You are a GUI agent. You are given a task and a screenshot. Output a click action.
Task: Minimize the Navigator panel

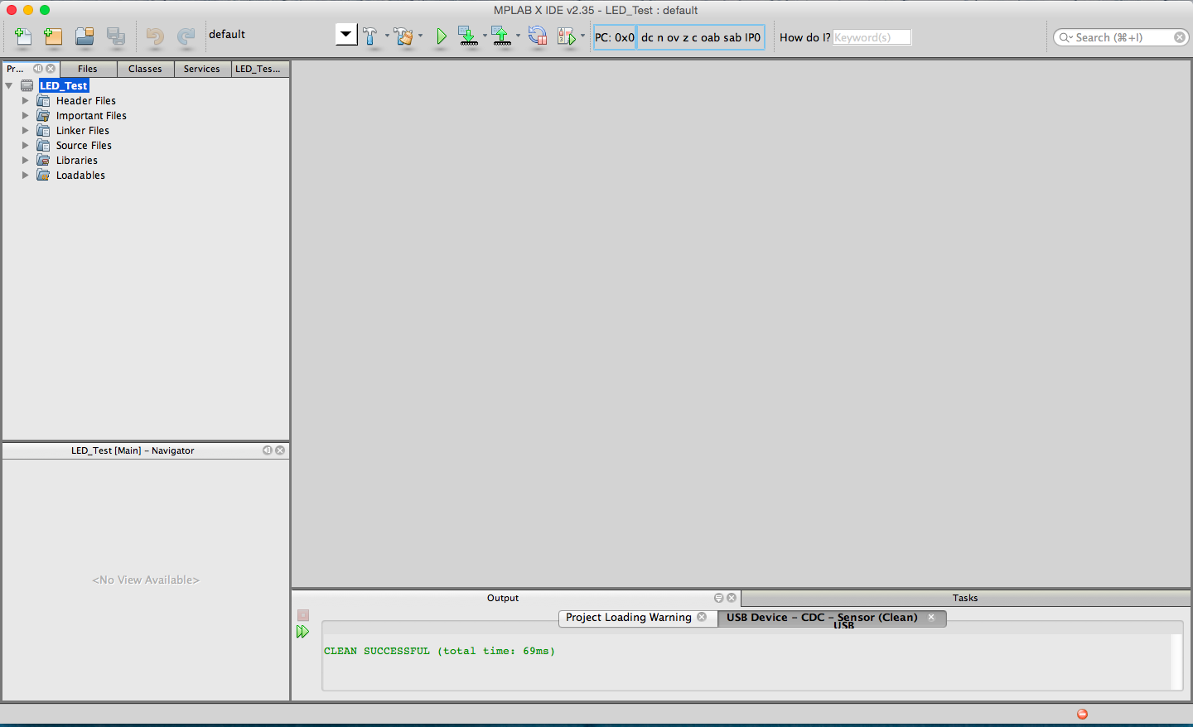click(268, 450)
